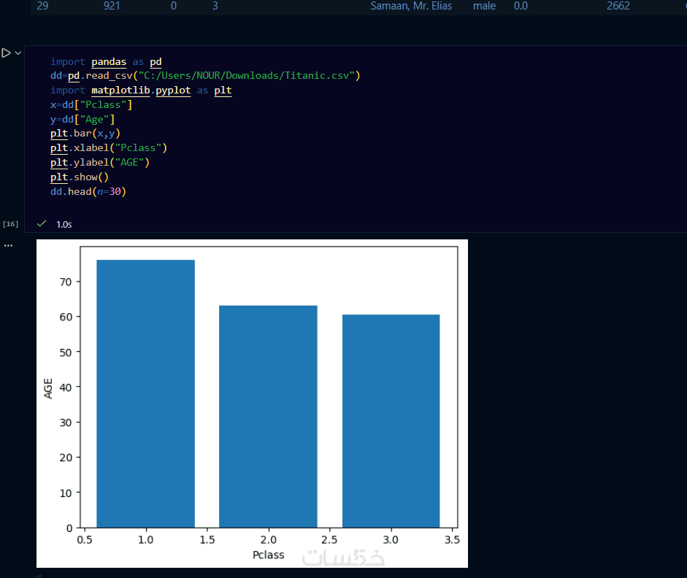687x578 pixels.
Task: Click the row index 29 cell
Action: [42, 6]
